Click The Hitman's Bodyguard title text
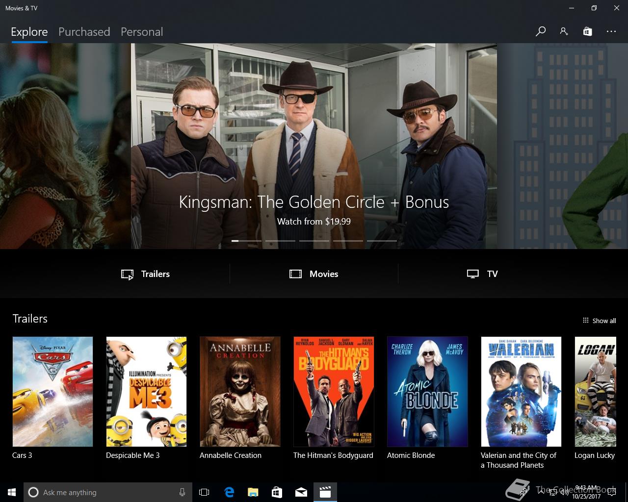This screenshot has width=628, height=502. (333, 455)
